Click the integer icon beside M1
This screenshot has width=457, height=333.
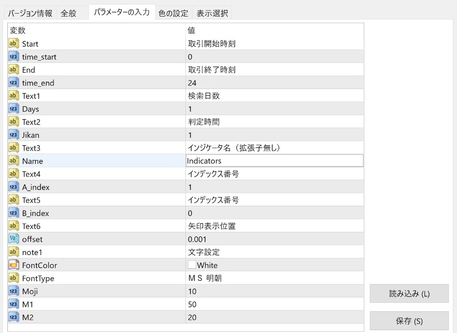coord(13,305)
